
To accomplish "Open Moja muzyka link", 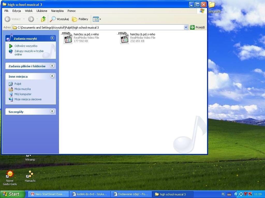I will tap(23, 89).
